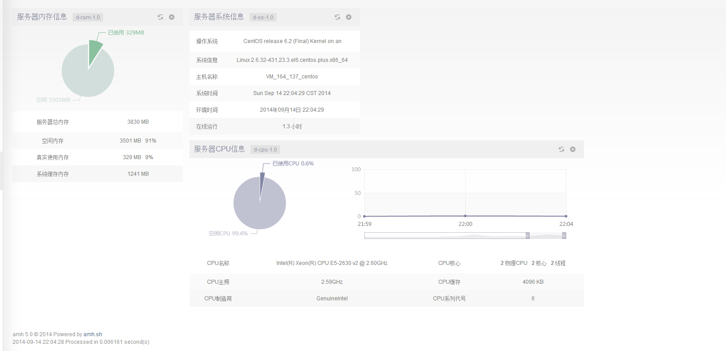Select the 系统缓存内存 table row

(97, 174)
